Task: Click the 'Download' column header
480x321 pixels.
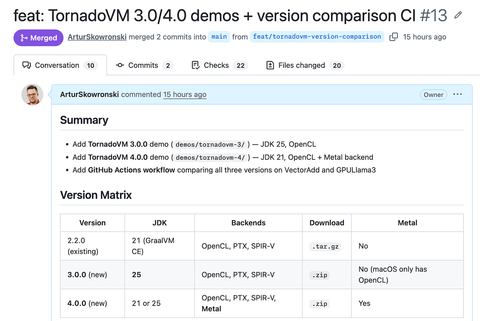Action: [327, 223]
